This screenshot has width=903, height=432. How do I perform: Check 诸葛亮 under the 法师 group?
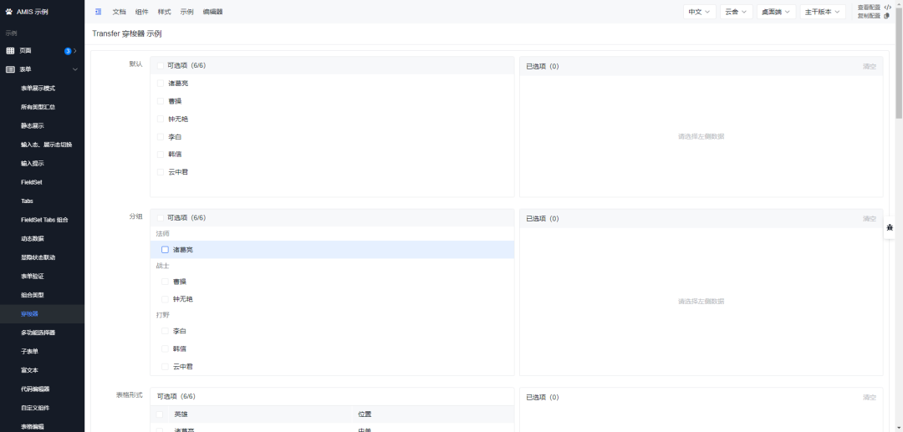[166, 250]
